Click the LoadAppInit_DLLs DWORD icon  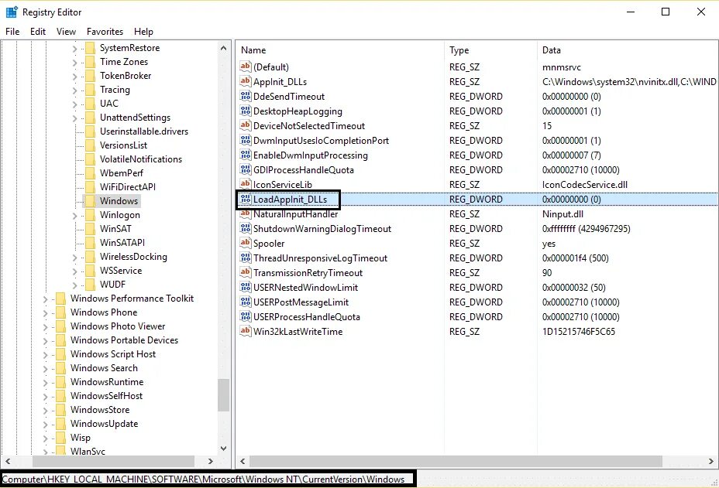tap(246, 199)
